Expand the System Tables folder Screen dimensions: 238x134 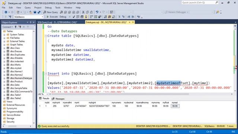[4, 35]
